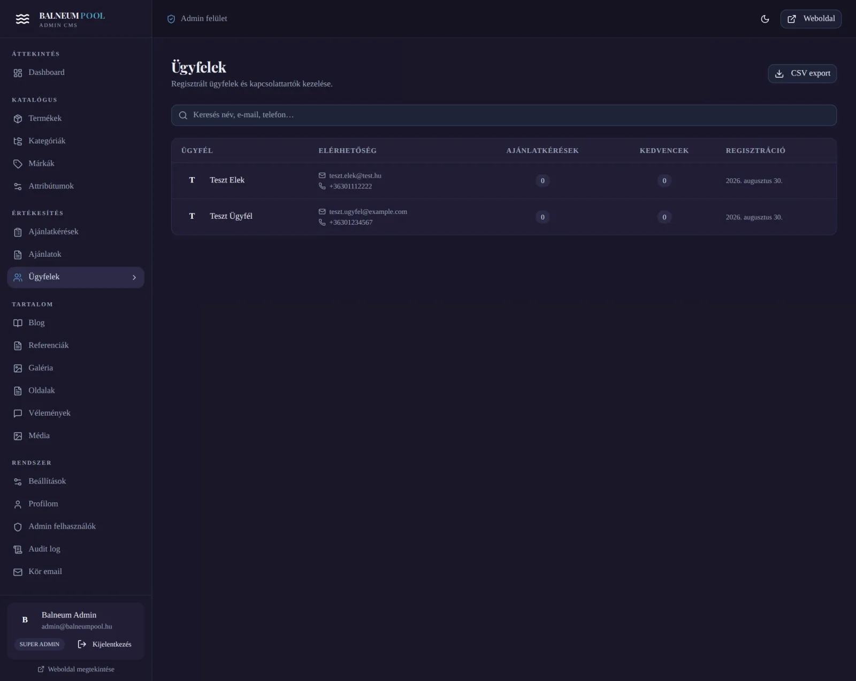Click the Termékek box icon
The height and width of the screenshot is (681, 856).
[18, 119]
